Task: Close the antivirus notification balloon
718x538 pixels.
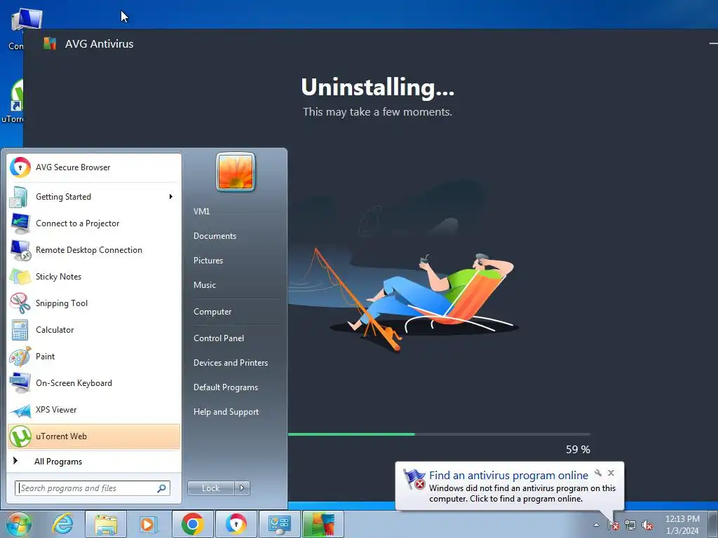Action: click(611, 473)
